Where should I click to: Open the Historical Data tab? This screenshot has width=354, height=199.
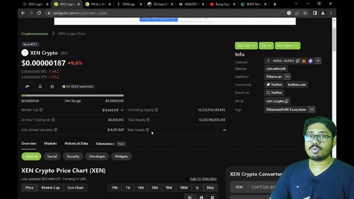[x=76, y=144]
